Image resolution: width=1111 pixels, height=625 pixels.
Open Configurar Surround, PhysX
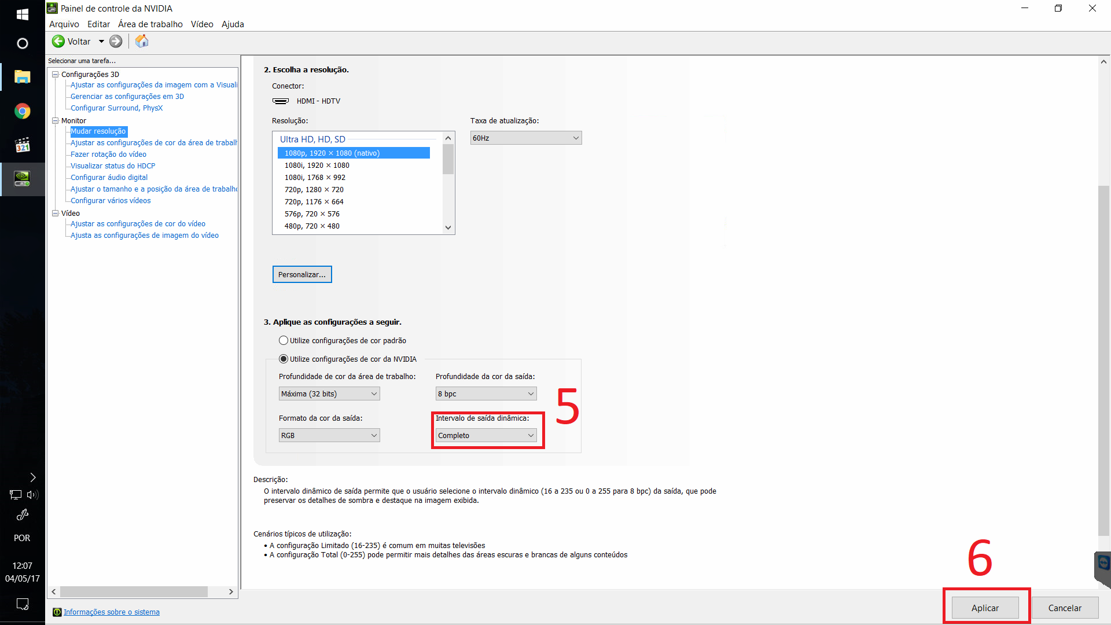(x=117, y=108)
